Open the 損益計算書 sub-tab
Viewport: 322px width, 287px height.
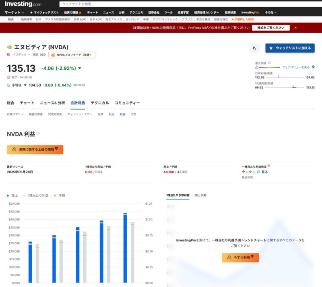[36, 114]
